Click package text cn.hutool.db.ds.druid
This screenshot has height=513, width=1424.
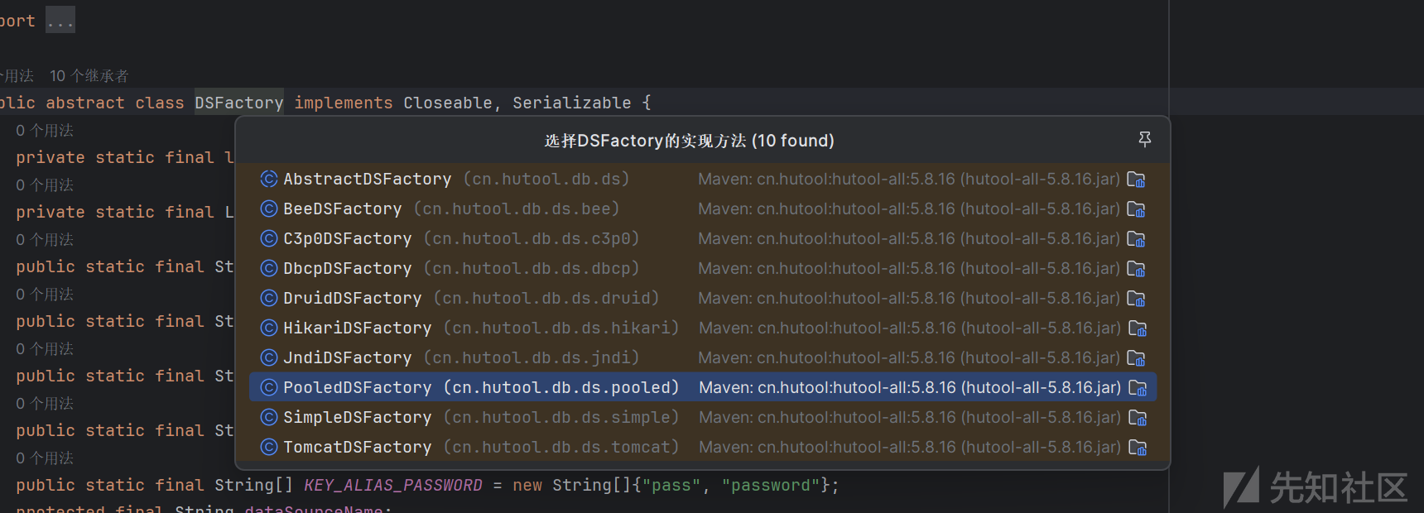pyautogui.click(x=546, y=298)
